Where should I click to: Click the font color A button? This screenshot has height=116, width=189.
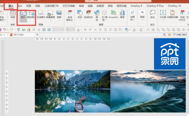(78, 29)
